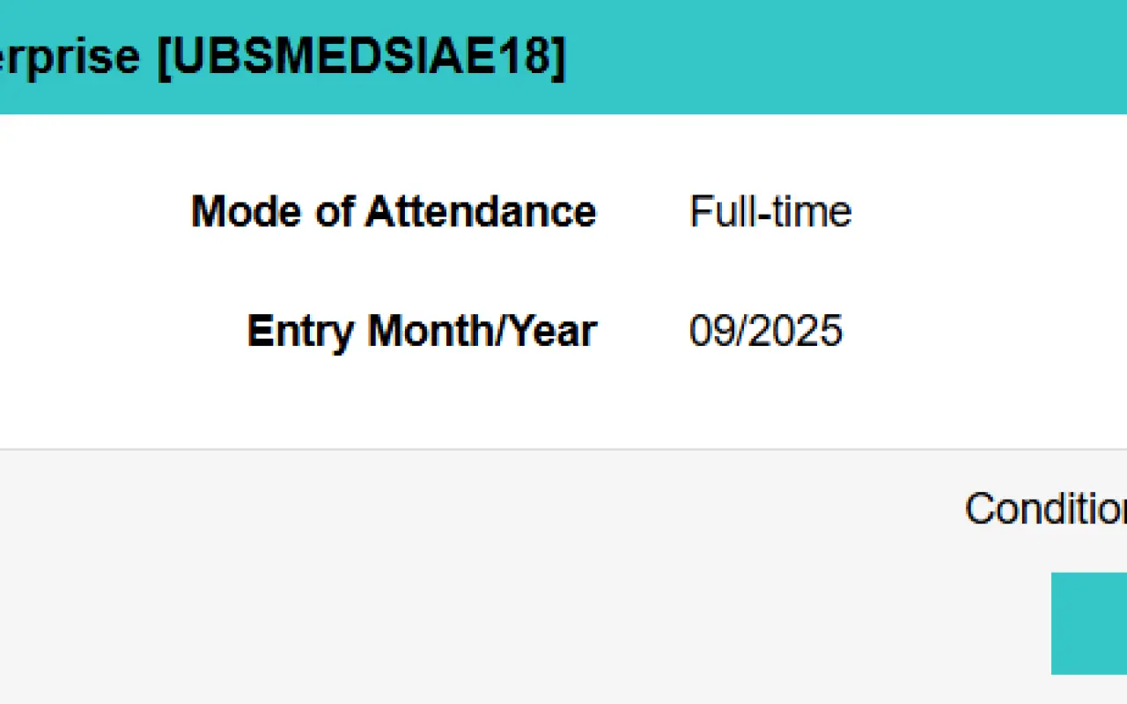Click the partially visible "Conditio" text

point(1046,508)
